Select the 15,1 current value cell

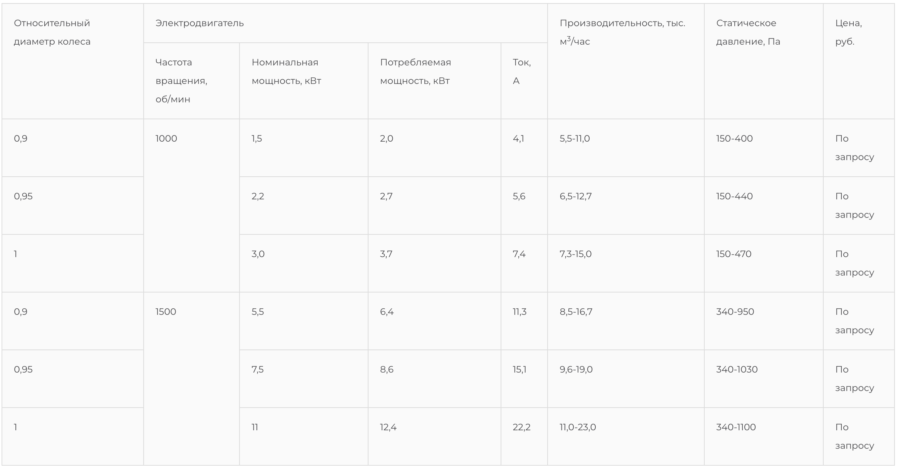(x=519, y=369)
